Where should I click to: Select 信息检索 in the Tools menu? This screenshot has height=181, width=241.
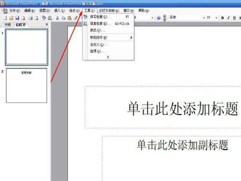click(x=108, y=24)
